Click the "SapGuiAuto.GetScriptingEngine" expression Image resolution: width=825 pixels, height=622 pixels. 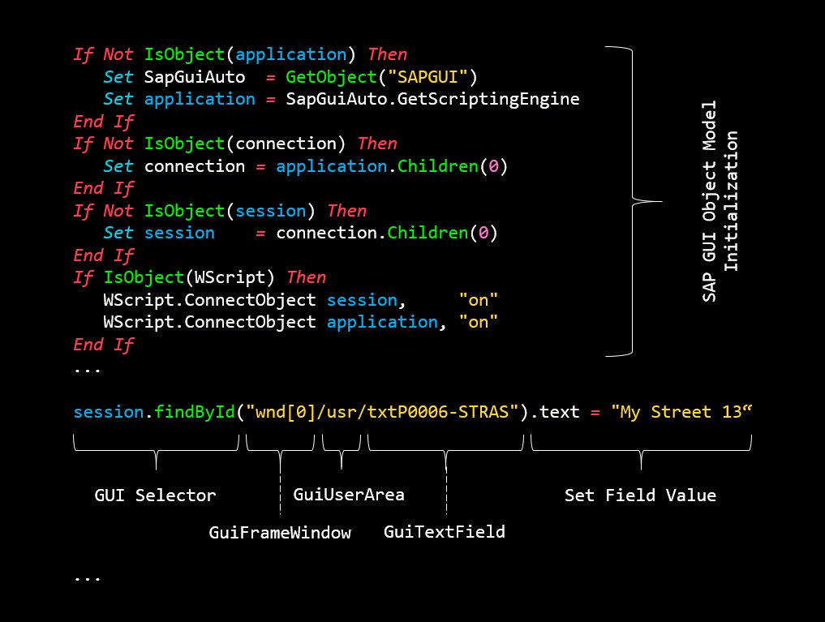432,100
